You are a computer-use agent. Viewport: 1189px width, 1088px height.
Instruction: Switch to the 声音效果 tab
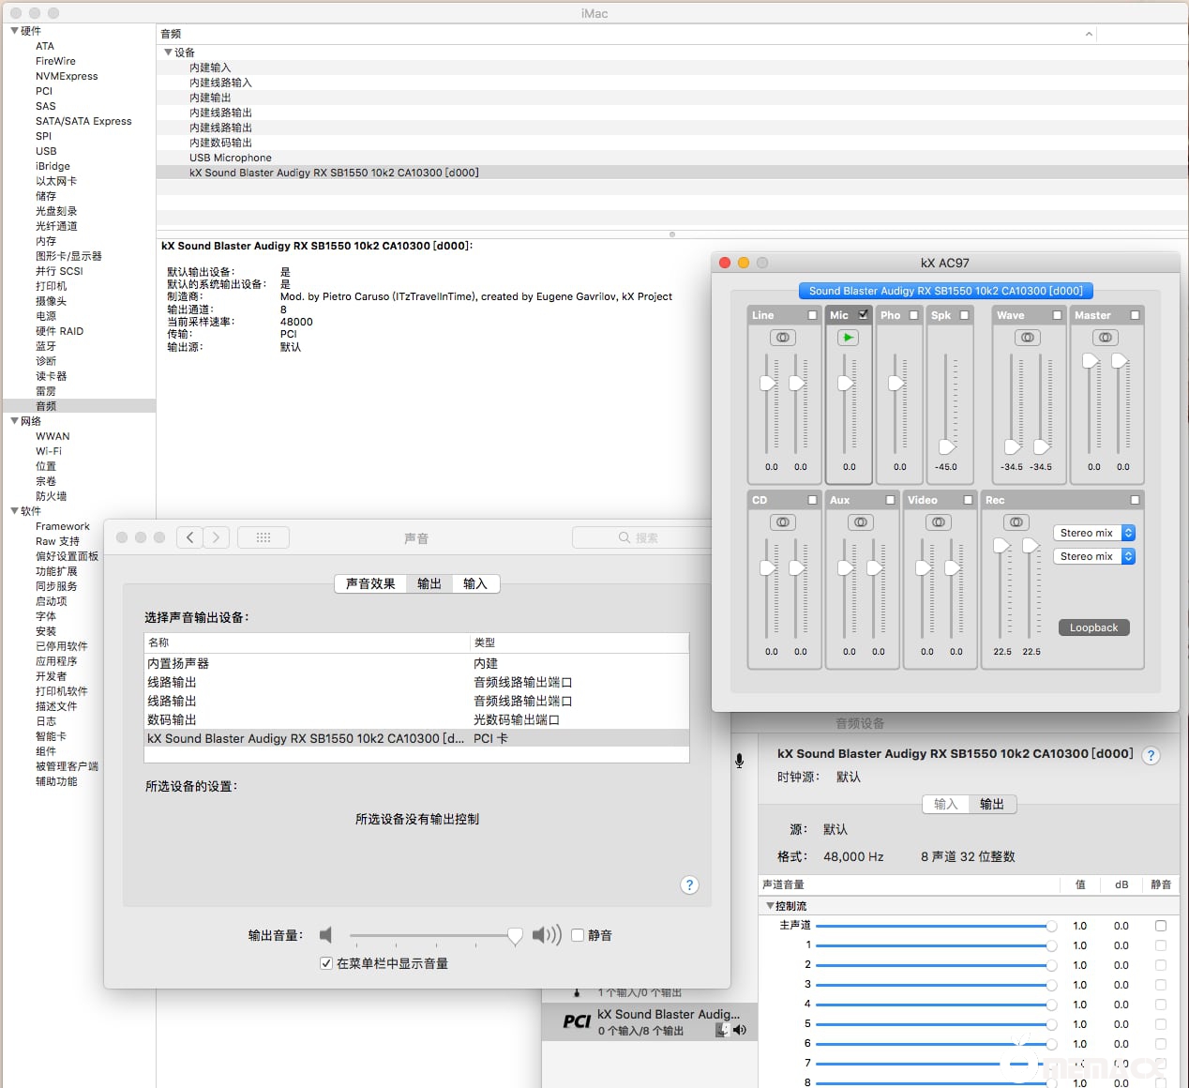(370, 583)
